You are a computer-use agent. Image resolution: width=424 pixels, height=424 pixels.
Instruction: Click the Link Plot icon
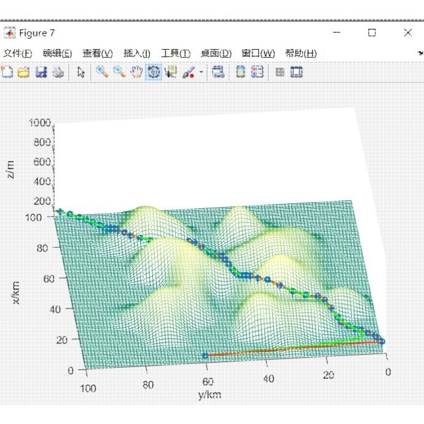[x=218, y=72]
